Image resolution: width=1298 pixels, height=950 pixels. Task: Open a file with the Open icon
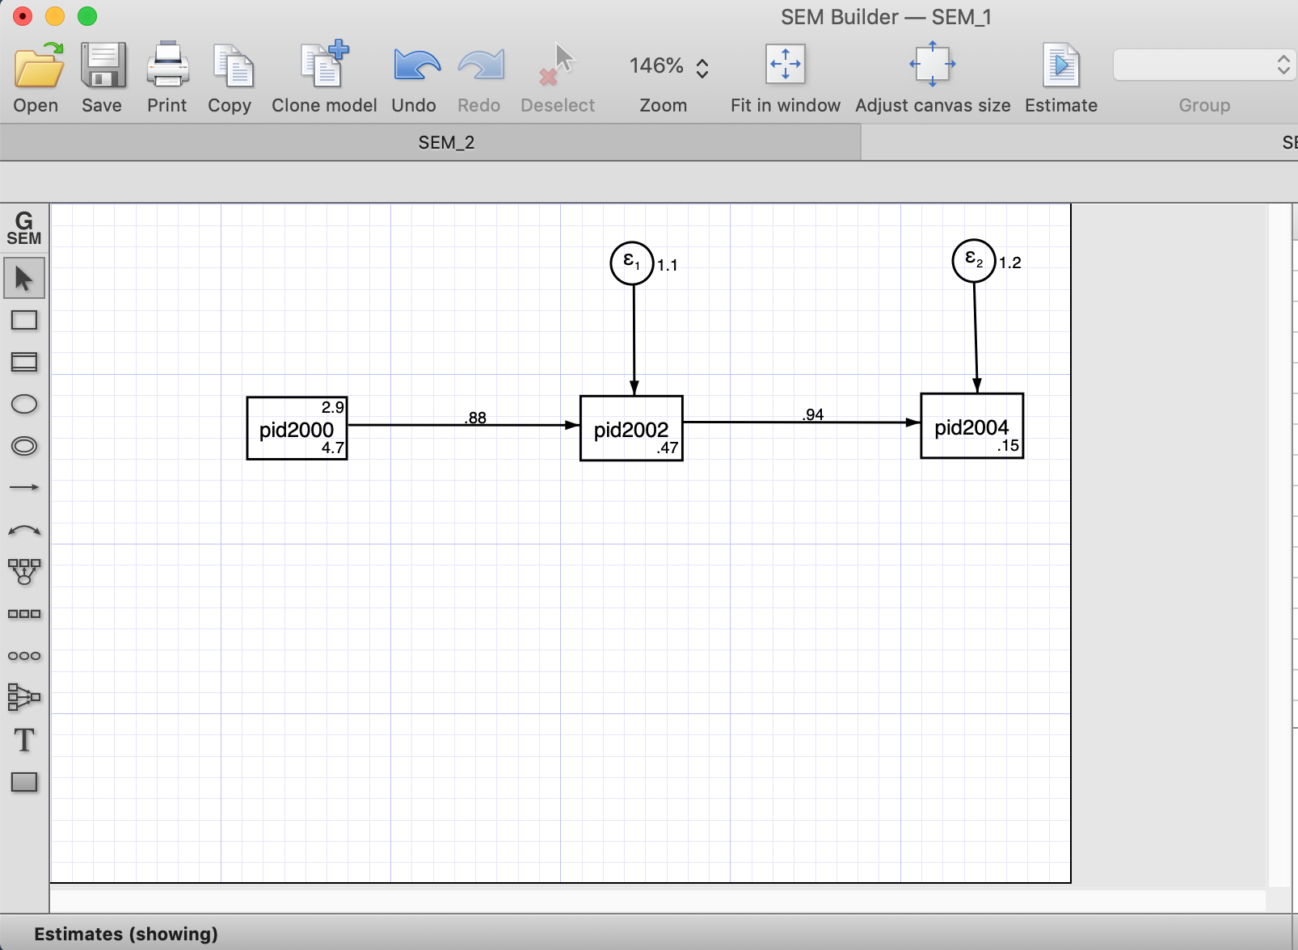coord(39,65)
